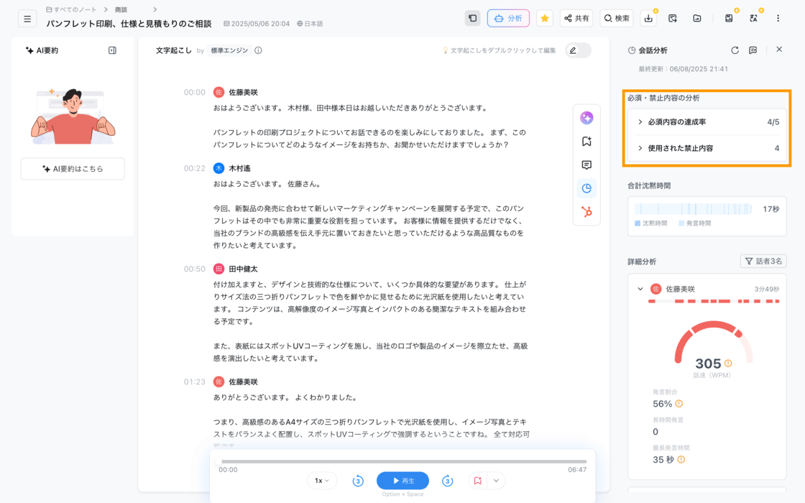Click speaker name 木村遙
This screenshot has height=503, width=805.
239,168
